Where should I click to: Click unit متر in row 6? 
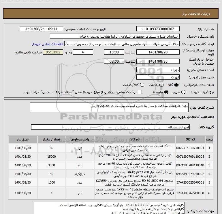click(80, 193)
